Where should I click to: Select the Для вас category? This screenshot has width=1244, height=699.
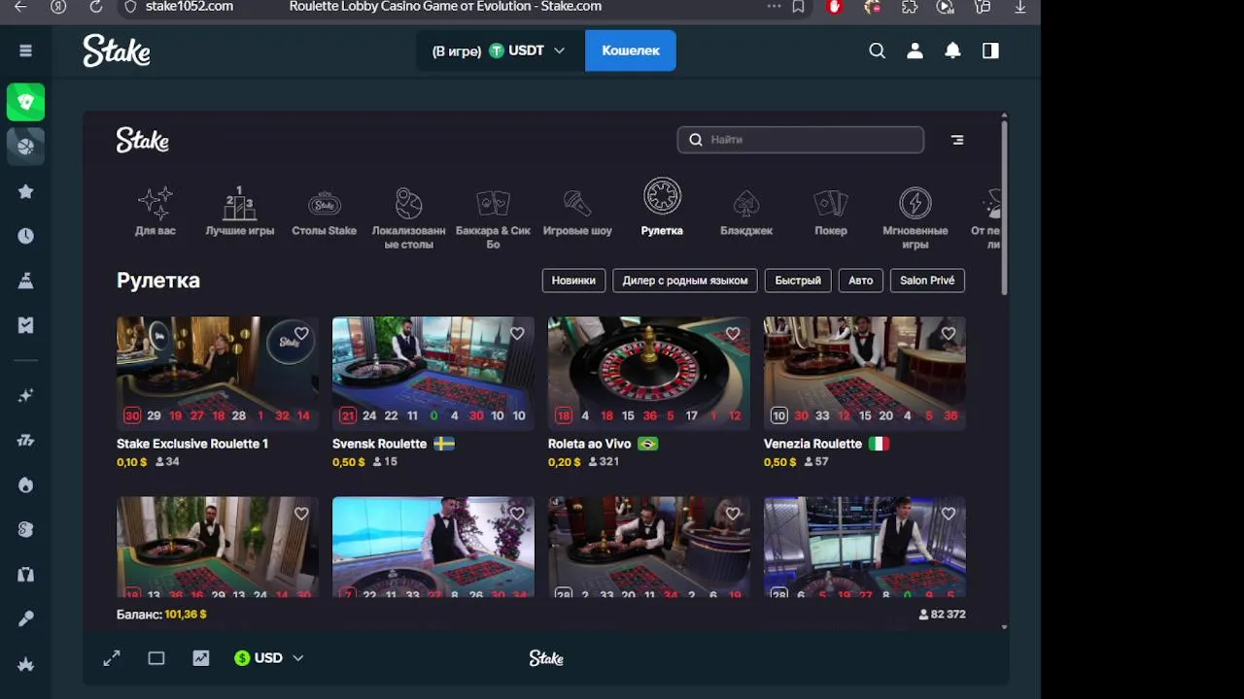point(155,211)
